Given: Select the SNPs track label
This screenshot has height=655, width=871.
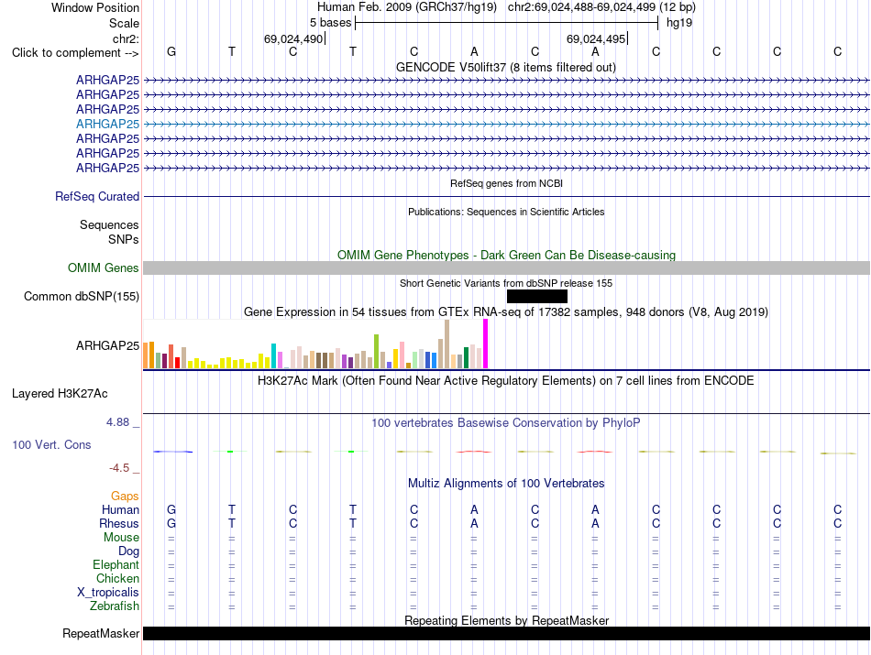Looking at the screenshot, I should click(124, 239).
